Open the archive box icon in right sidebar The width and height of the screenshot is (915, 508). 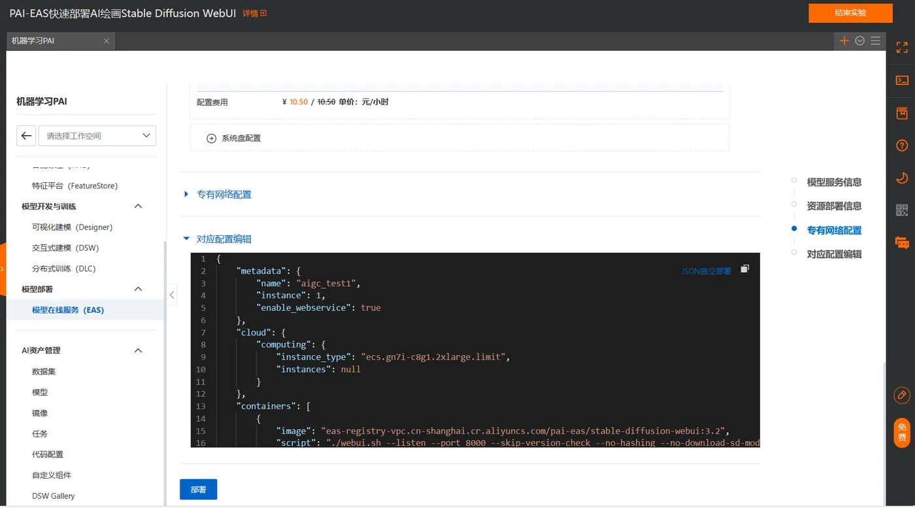[902, 113]
